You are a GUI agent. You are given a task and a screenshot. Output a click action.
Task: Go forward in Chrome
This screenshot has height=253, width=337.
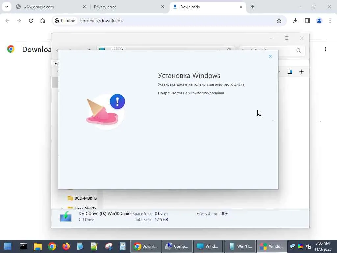(x=19, y=21)
